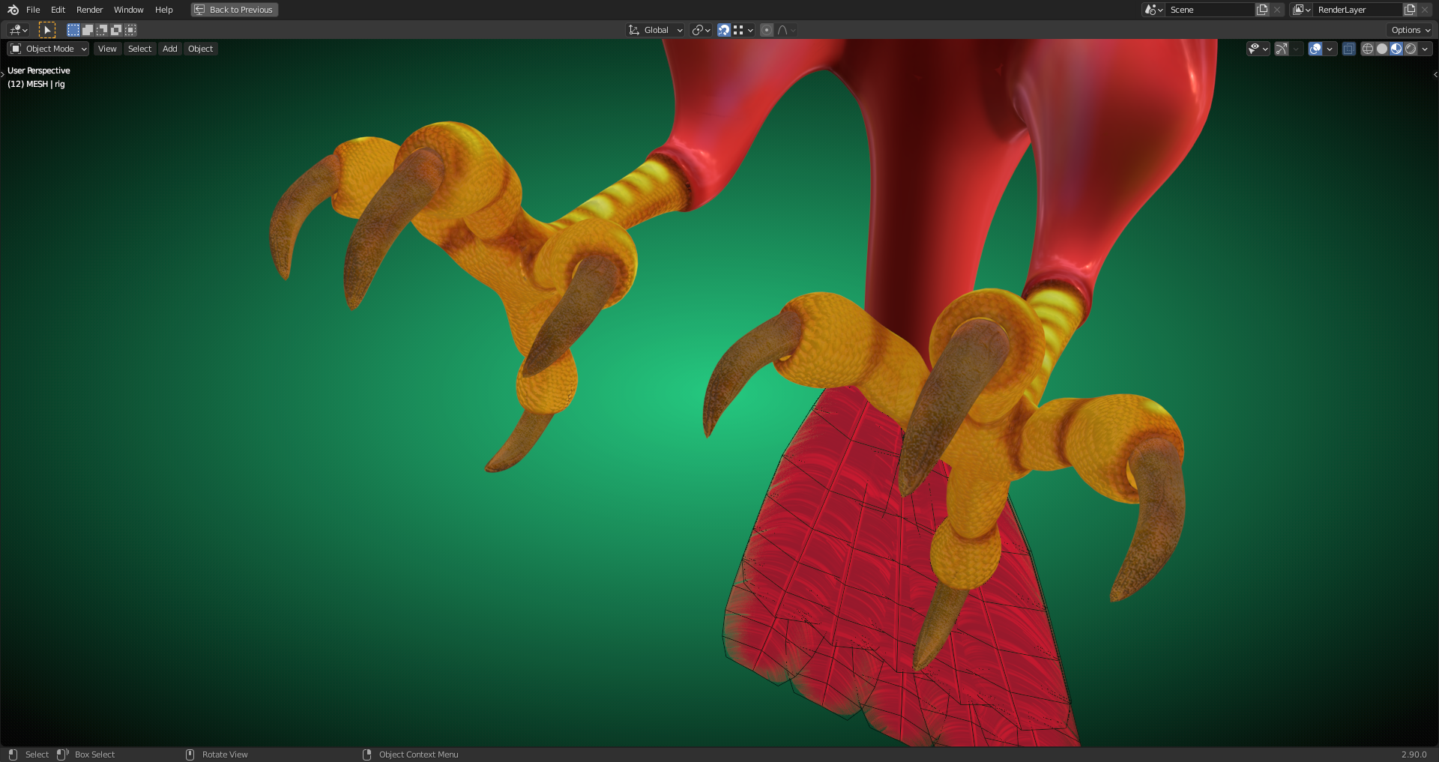Viewport: 1439px width, 762px height.
Task: Switch to Wireframe viewport shading
Action: click(x=1368, y=49)
